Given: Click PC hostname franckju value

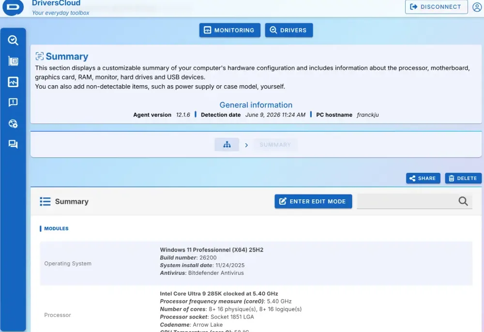Looking at the screenshot, I should (368, 115).
